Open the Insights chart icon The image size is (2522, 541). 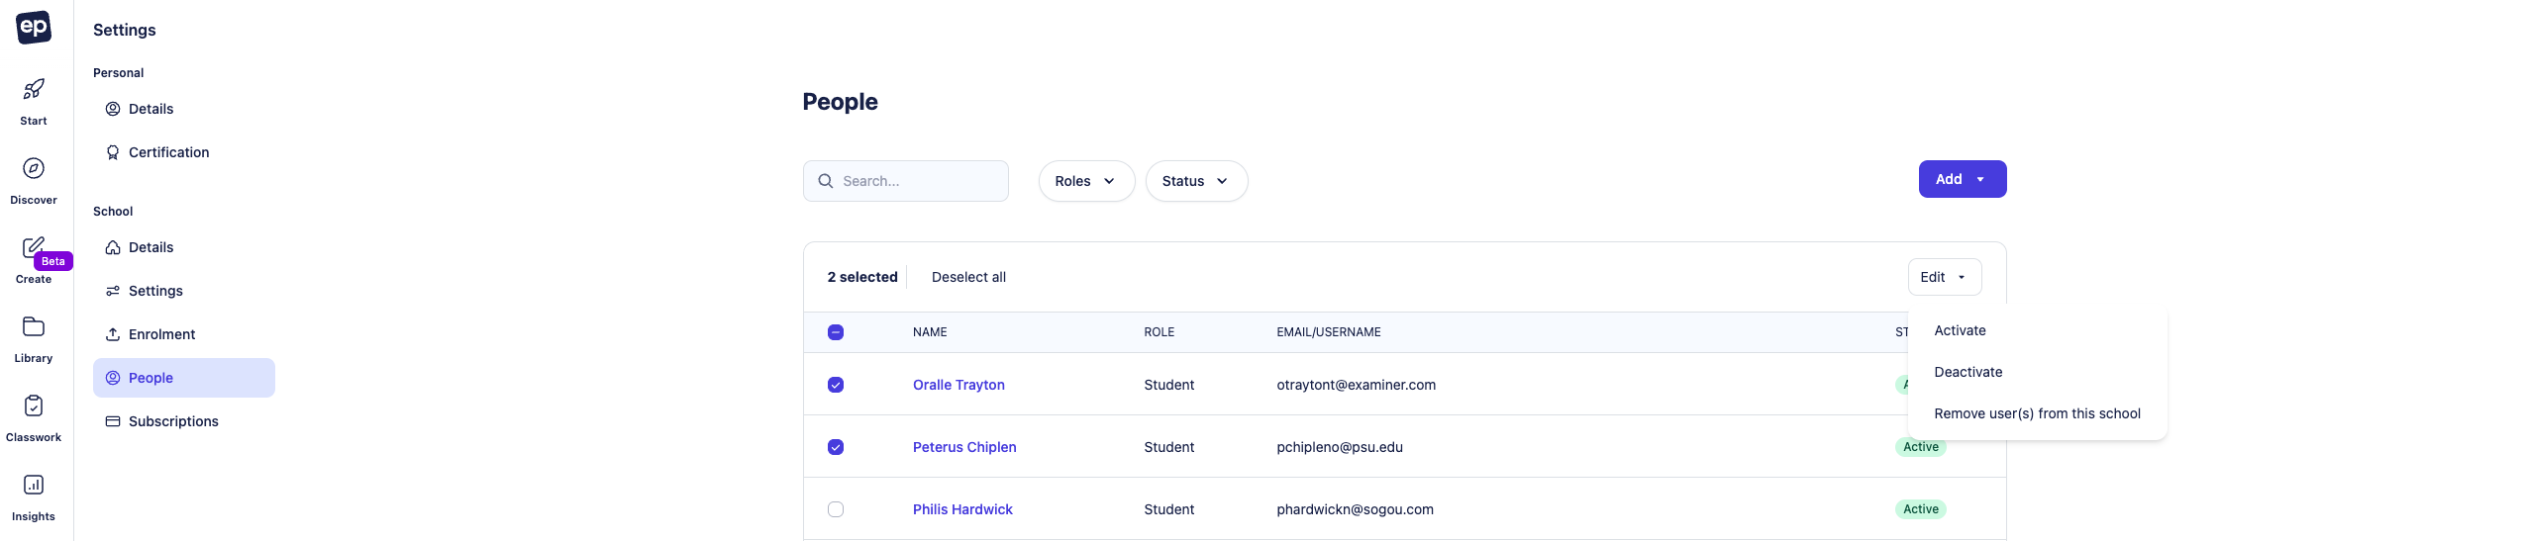tap(34, 486)
